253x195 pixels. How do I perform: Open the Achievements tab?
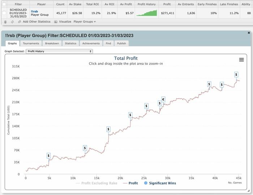pyautogui.click(x=91, y=43)
